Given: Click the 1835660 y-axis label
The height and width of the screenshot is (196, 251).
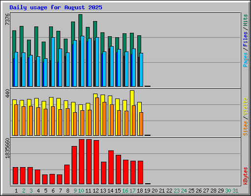Looking at the screenshot, I should click(x=7, y=148).
